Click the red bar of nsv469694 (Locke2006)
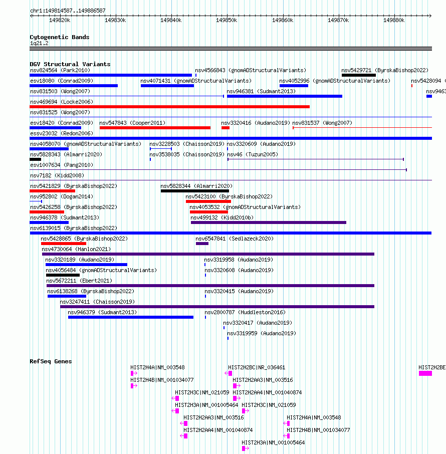446x454 pixels. (170, 107)
